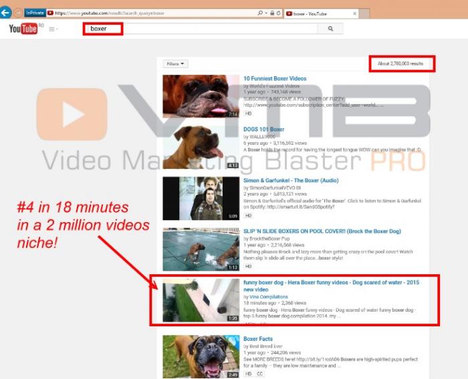The image size is (468, 379).
Task: Click 'About 2,780,000 results' text
Action: [400, 63]
